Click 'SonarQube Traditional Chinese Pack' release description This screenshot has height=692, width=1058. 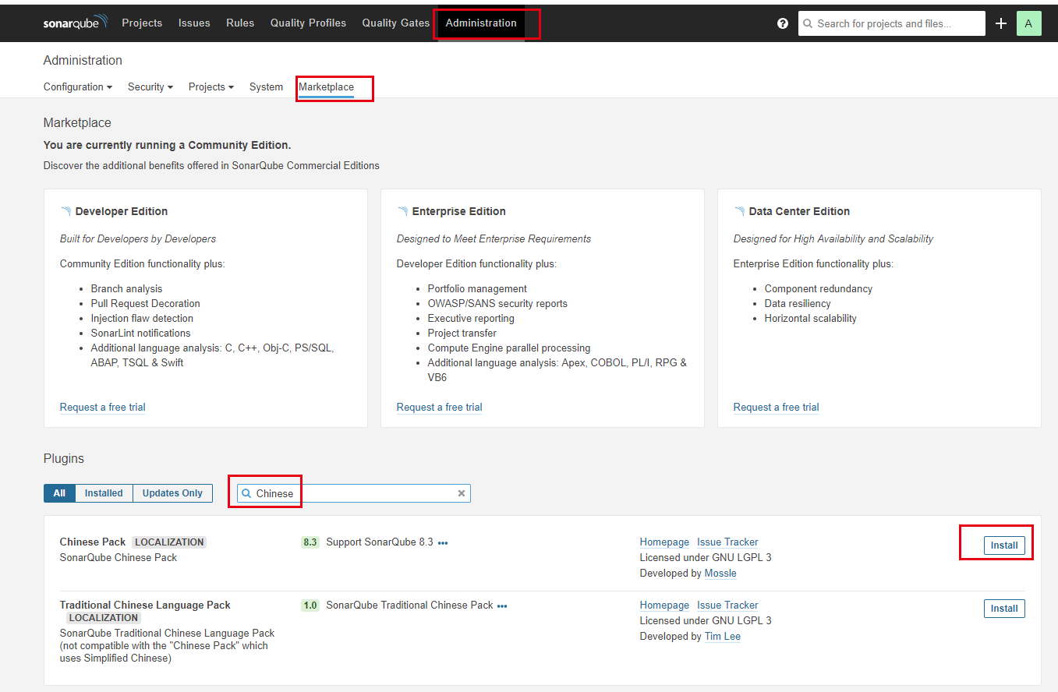tap(409, 605)
